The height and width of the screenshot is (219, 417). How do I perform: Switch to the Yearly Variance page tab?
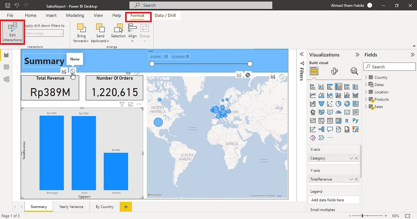71,207
